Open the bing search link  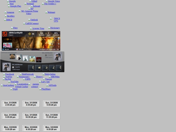(x=11, y=4)
